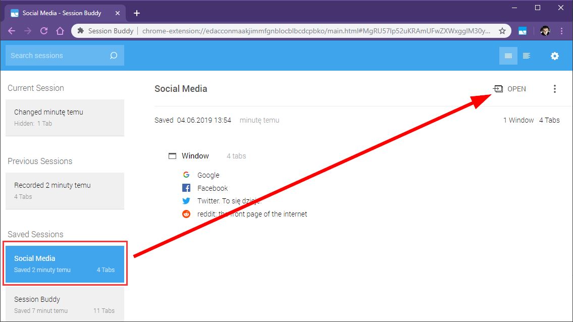Open the reddit front page link

click(252, 214)
